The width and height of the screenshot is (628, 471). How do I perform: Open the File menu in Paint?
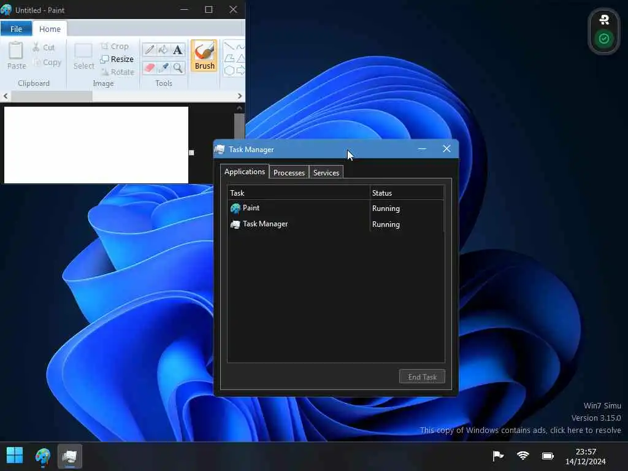[16, 29]
